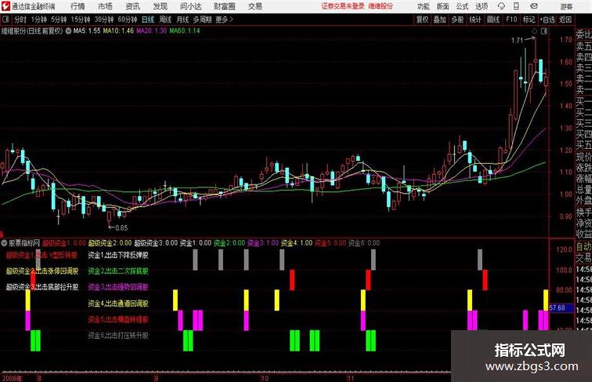This screenshot has height=382, width=592.
Task: Open the 股票指标网 indicator dropdown circle
Action: click(4, 243)
